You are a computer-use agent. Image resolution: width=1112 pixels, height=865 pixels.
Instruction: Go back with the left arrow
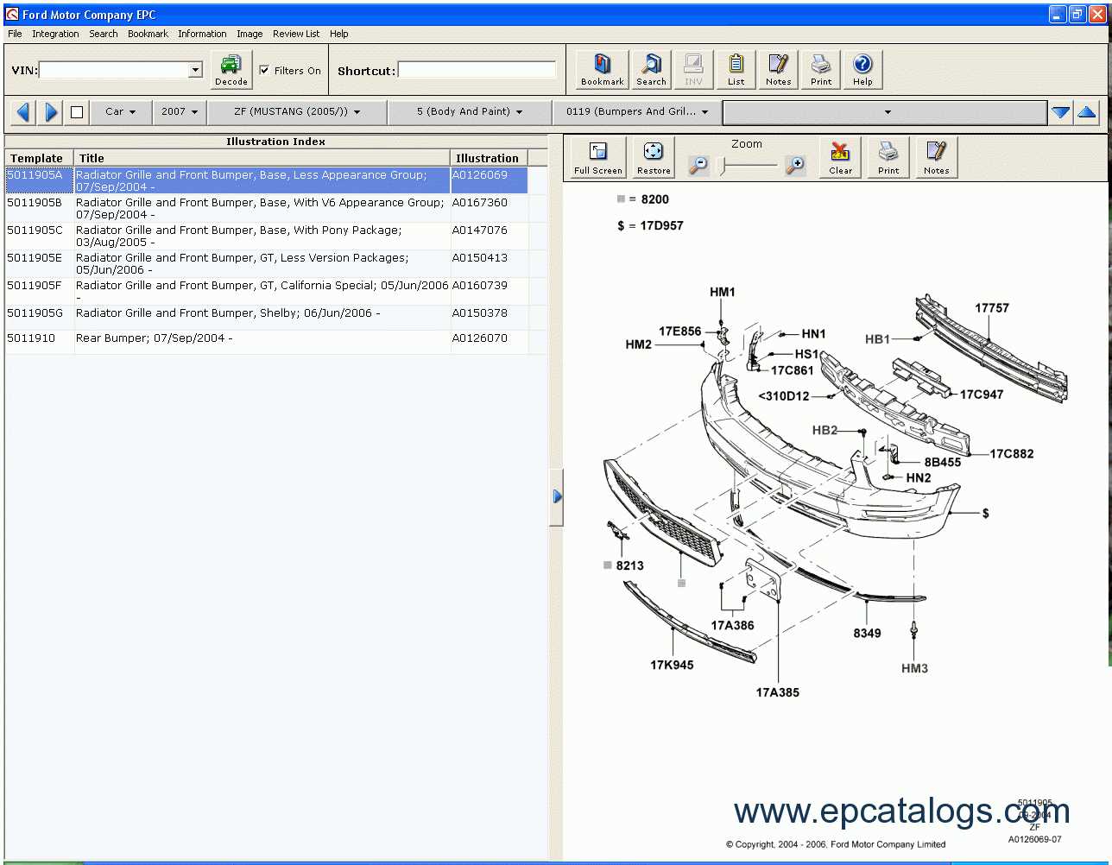coord(23,111)
